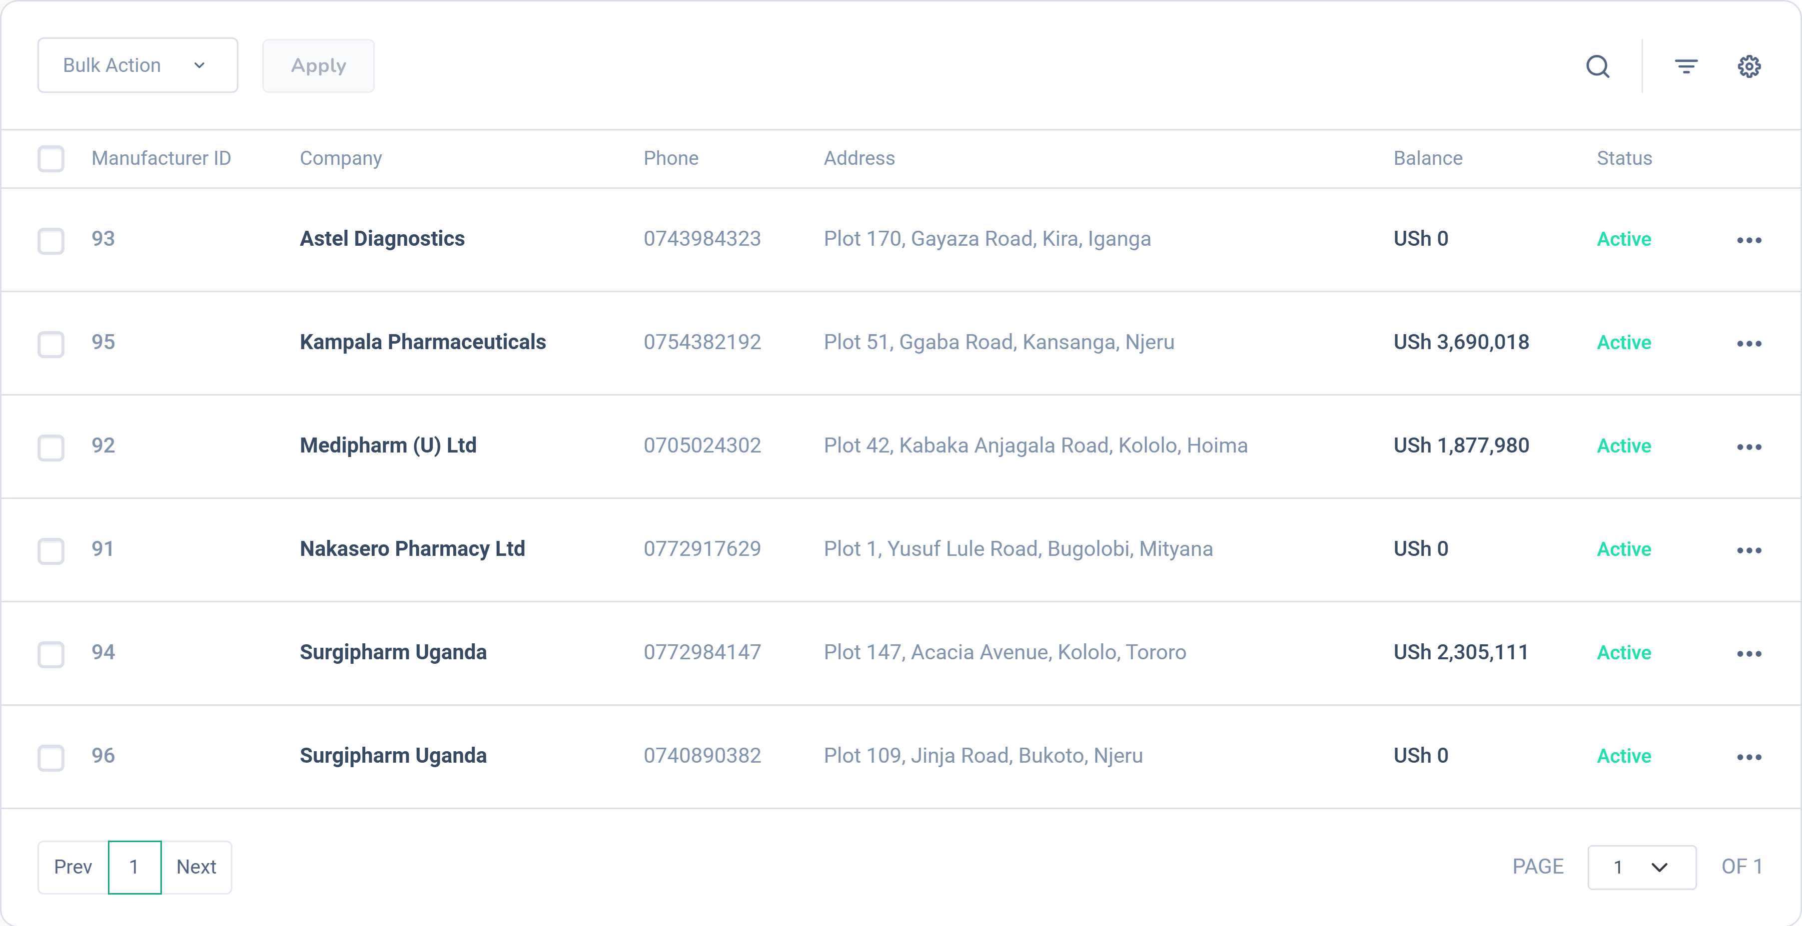Sort by the Balance column header
This screenshot has height=926, width=1802.
(1428, 159)
